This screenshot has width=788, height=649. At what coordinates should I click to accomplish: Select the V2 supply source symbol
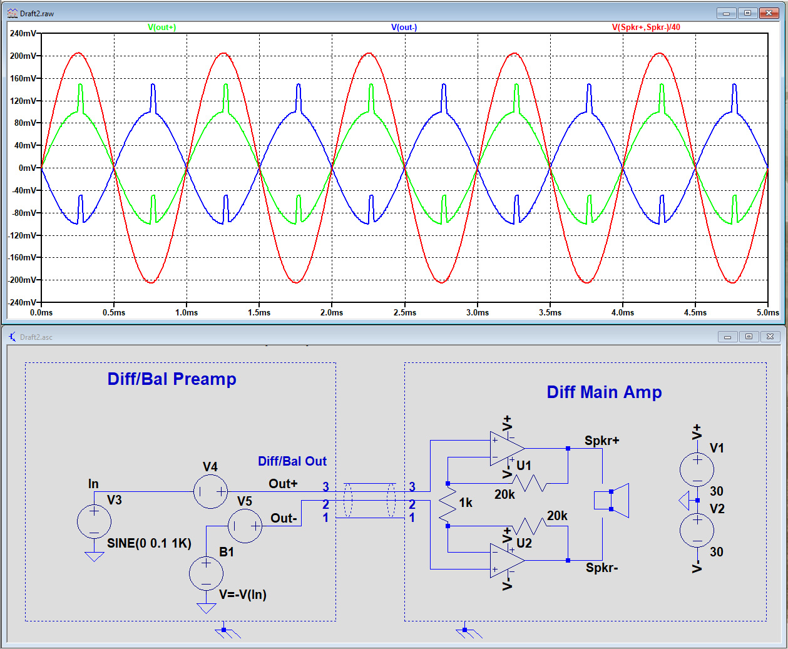point(697,530)
